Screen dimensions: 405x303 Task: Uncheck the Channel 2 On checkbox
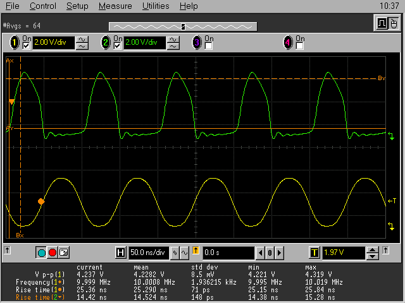click(118, 46)
